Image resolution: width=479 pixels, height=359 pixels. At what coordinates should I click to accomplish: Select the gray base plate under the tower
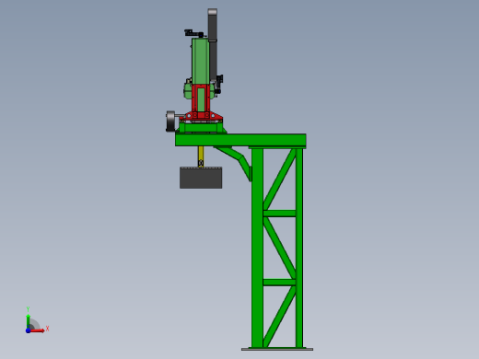[x=277, y=349]
